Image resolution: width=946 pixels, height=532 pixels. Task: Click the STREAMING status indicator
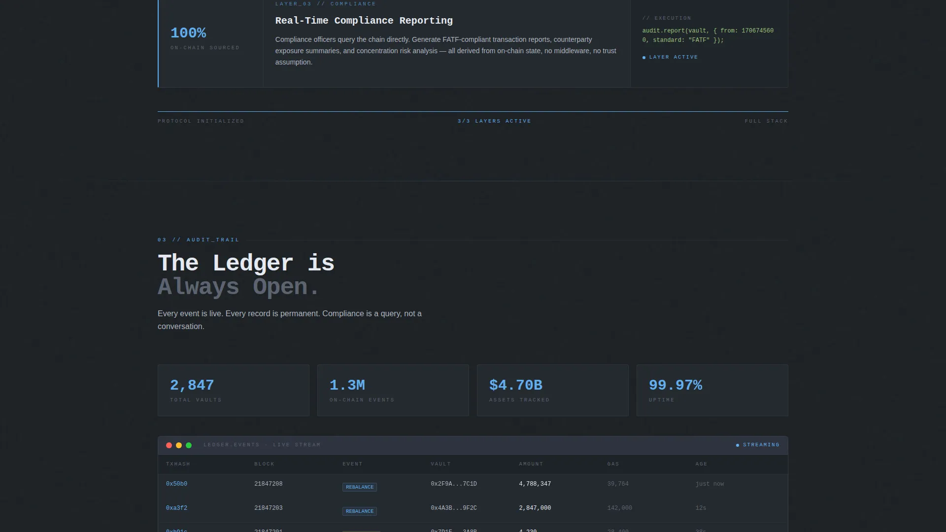click(758, 445)
